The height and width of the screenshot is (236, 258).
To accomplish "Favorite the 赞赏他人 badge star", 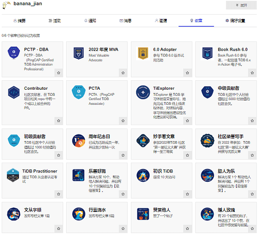I will point(188,228).
